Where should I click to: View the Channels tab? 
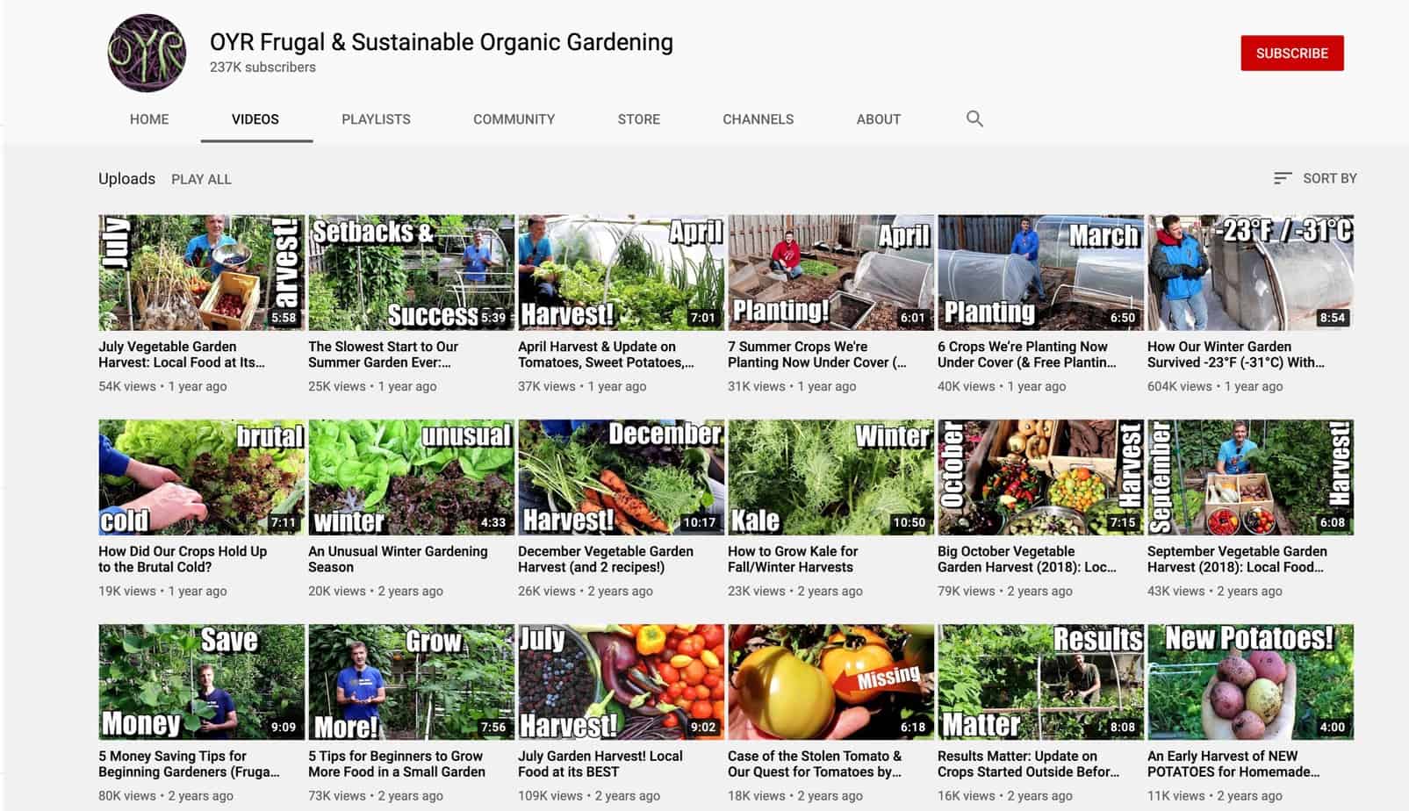coord(758,119)
